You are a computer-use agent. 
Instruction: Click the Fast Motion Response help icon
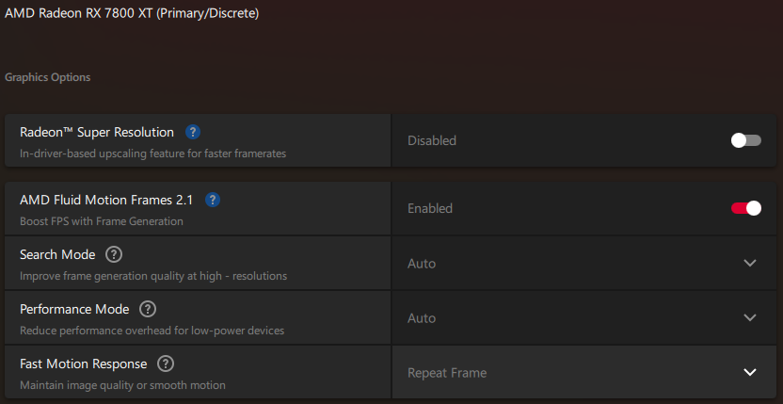tap(166, 364)
